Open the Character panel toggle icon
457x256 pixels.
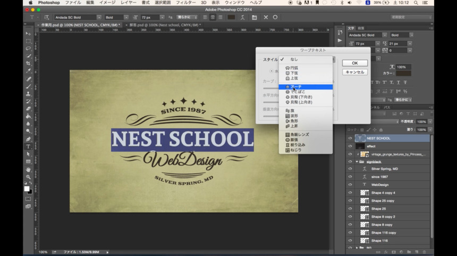[255, 17]
